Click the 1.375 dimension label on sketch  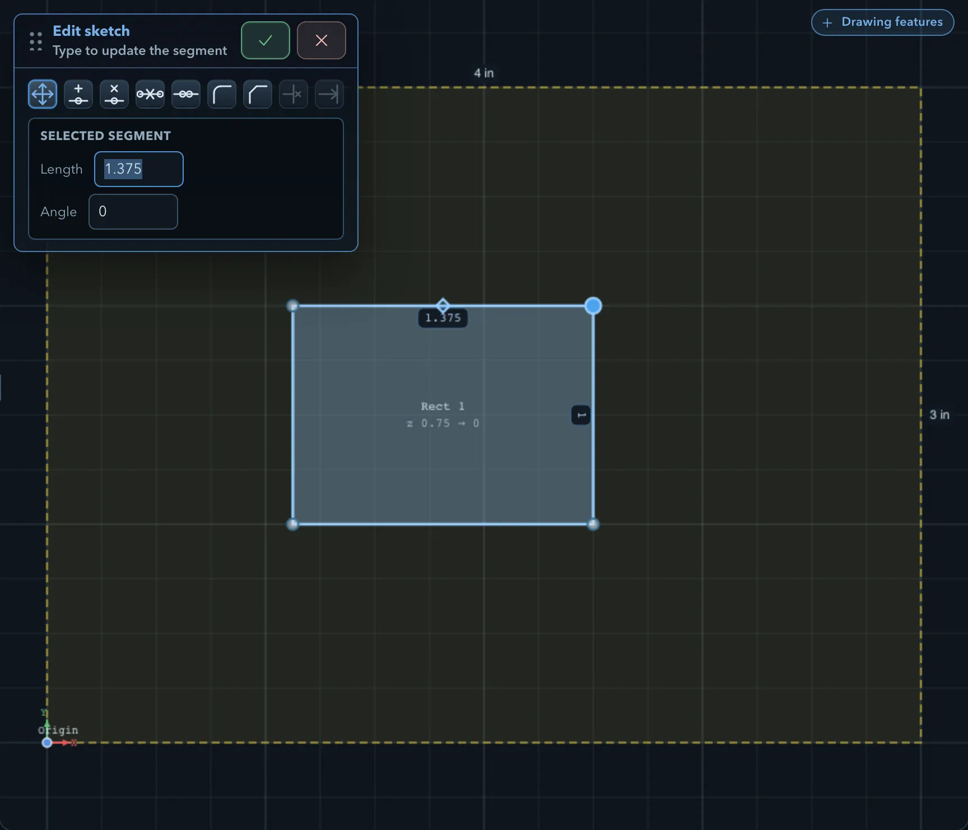pyautogui.click(x=443, y=318)
